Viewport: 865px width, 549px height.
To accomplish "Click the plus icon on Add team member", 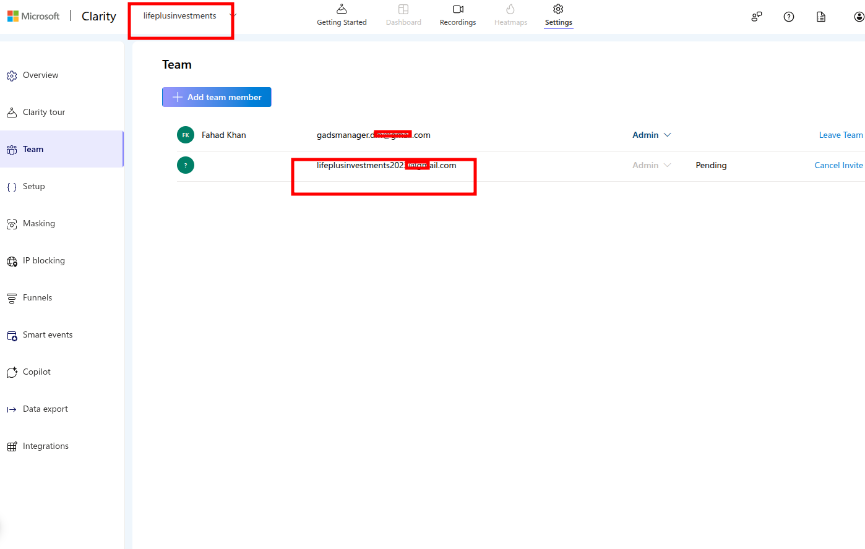I will click(178, 97).
